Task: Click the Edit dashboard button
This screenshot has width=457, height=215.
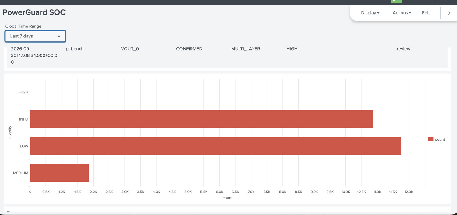Action: coord(426,13)
